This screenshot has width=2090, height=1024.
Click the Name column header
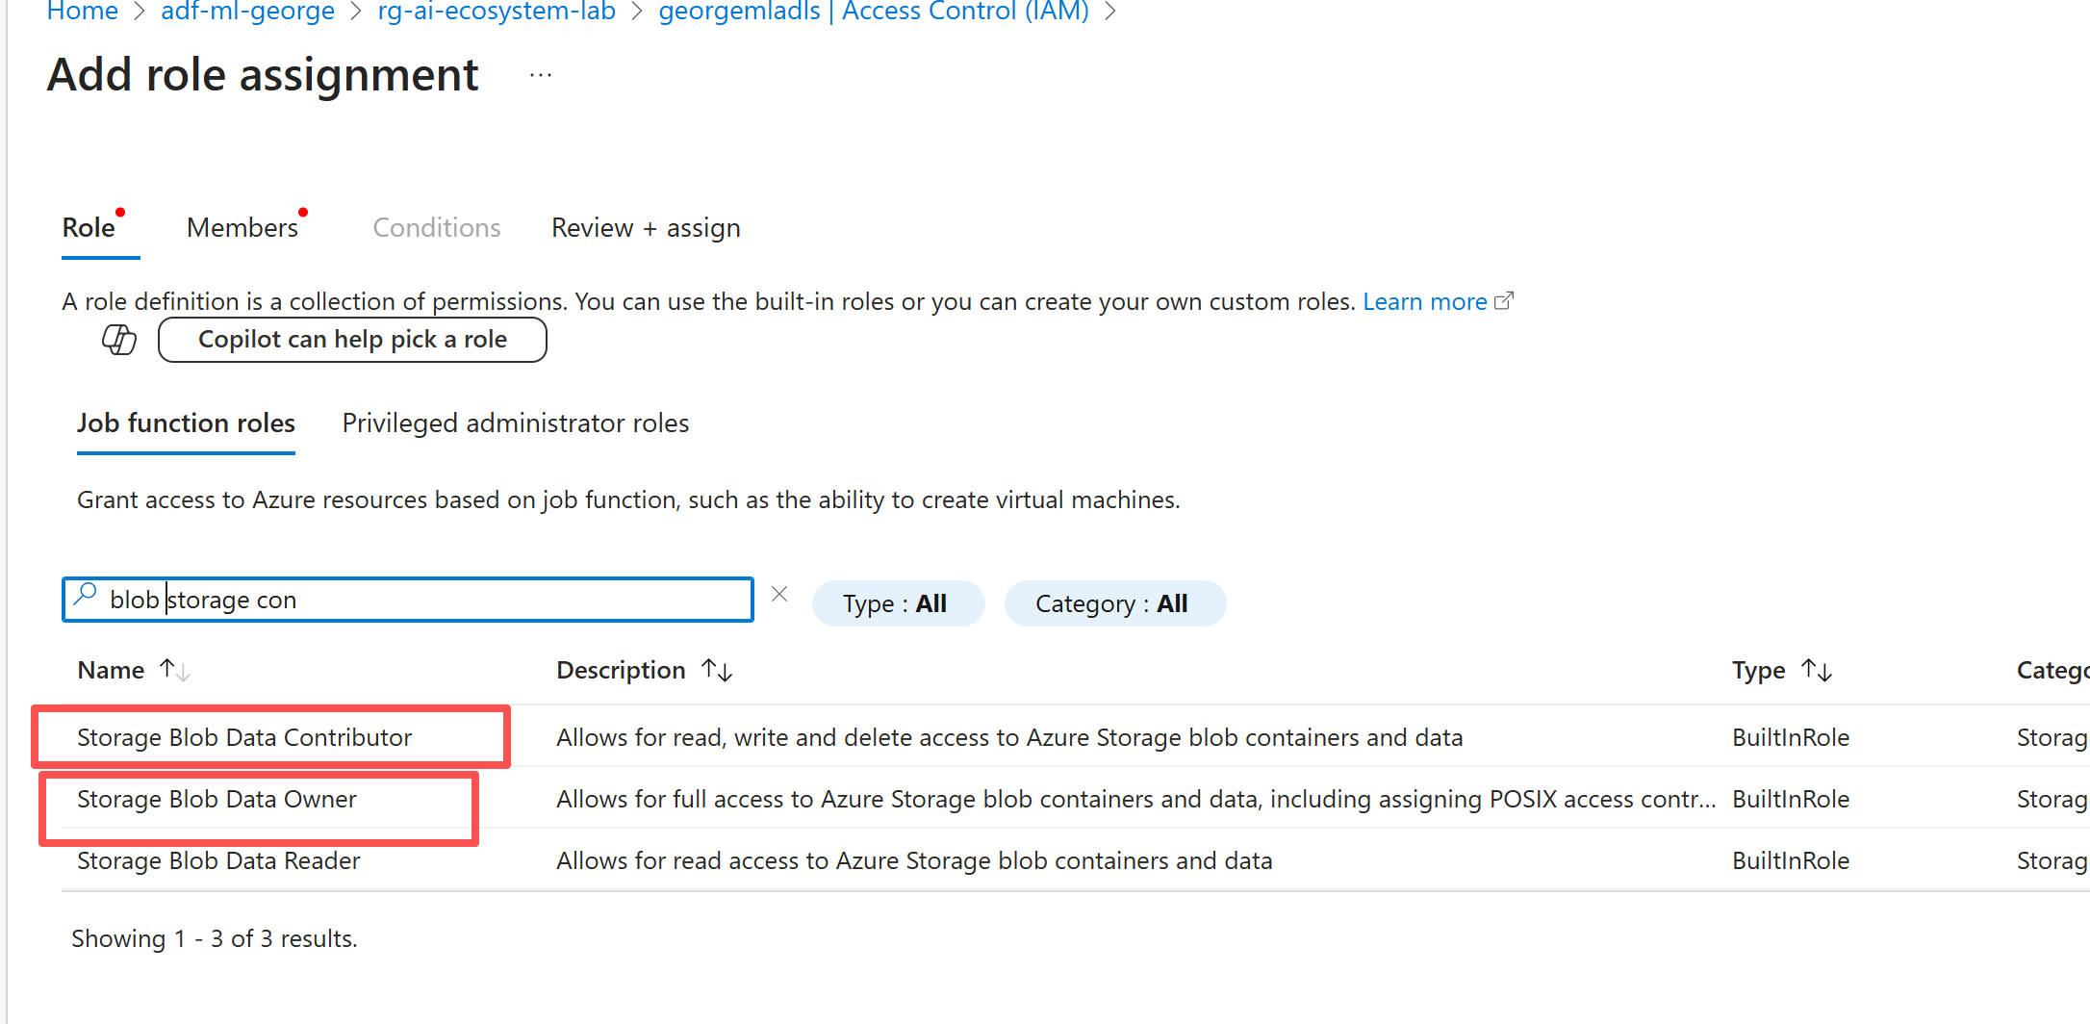coord(111,670)
